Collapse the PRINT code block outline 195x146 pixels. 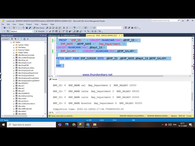55,40
